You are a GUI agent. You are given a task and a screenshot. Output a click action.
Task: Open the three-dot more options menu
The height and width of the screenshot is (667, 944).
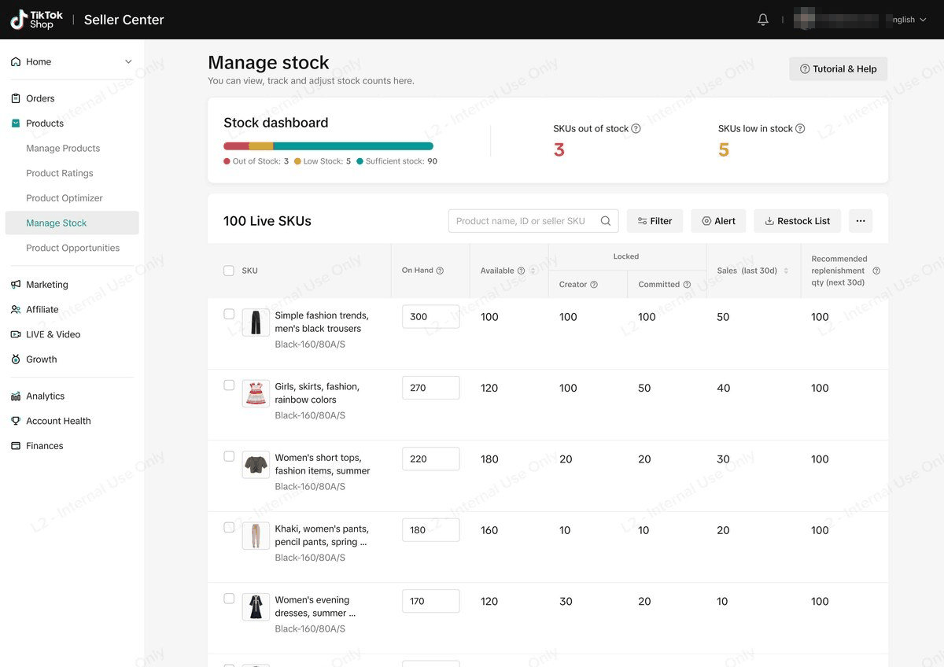(861, 221)
